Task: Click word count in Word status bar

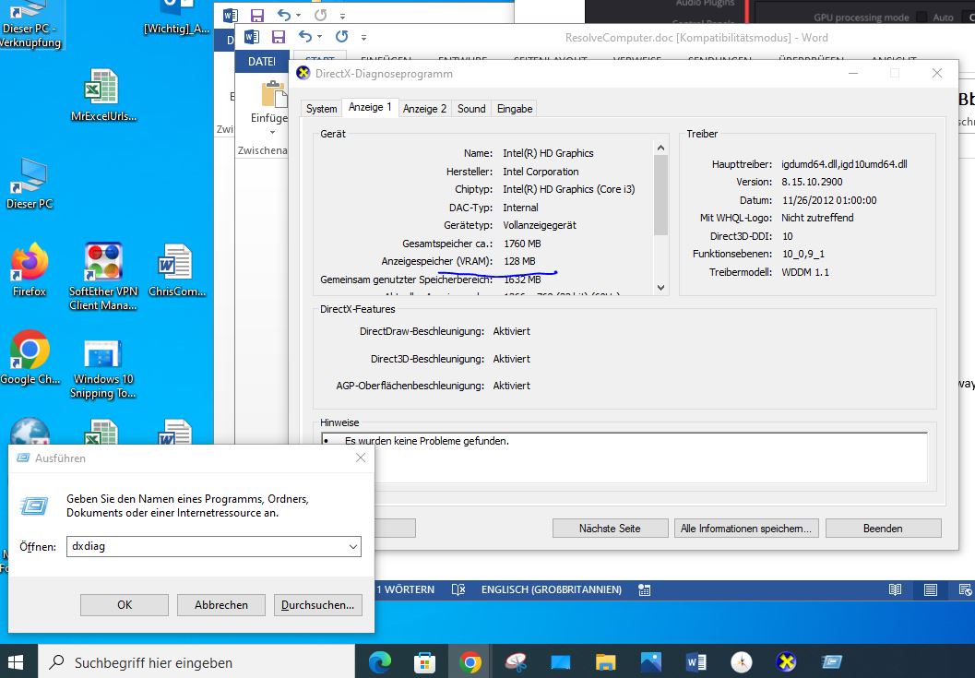Action: (x=406, y=589)
